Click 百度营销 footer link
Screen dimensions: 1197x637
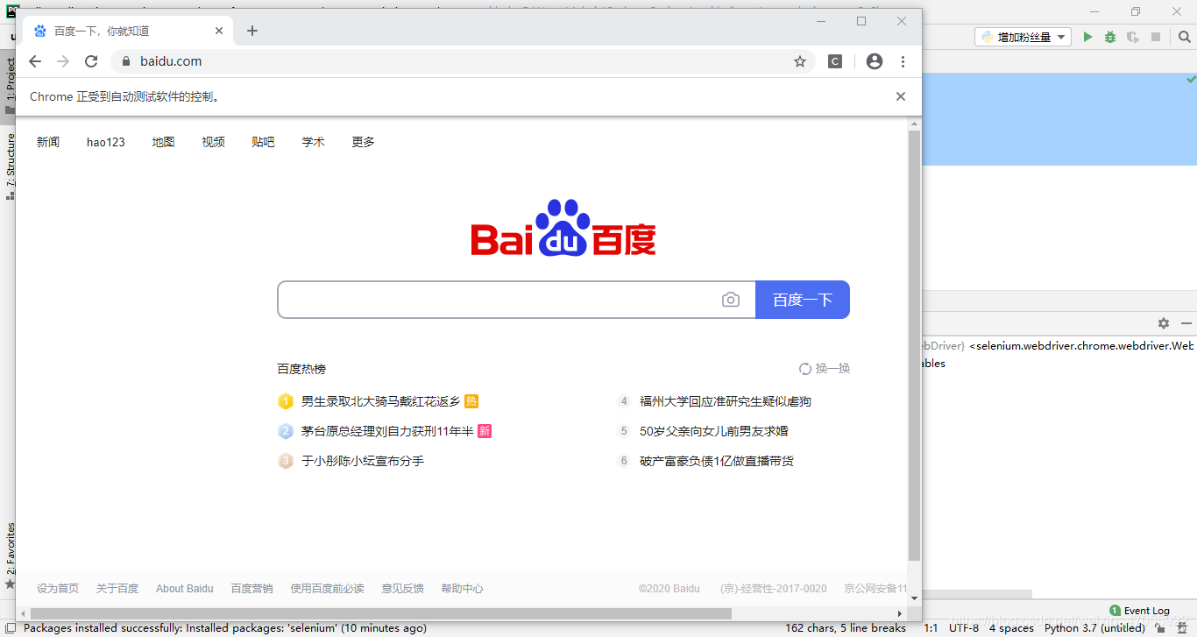251,589
